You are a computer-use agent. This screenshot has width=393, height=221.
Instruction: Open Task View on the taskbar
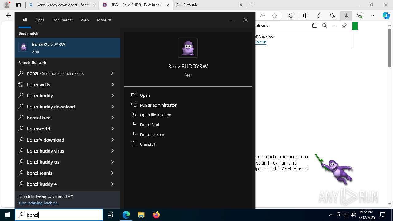click(x=111, y=215)
